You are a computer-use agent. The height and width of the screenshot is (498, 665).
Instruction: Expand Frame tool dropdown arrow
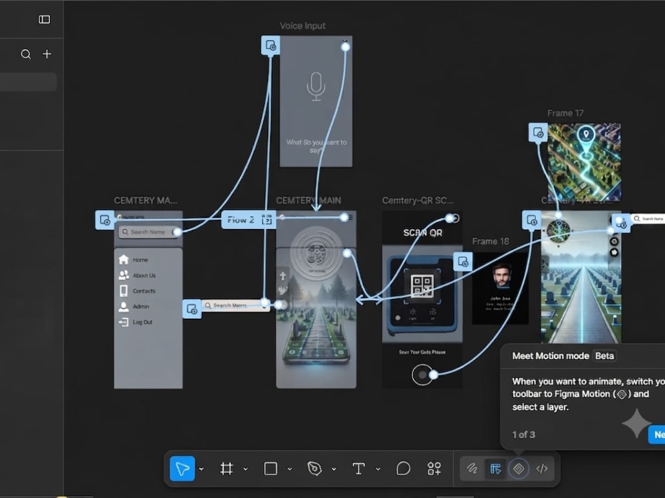coord(245,469)
